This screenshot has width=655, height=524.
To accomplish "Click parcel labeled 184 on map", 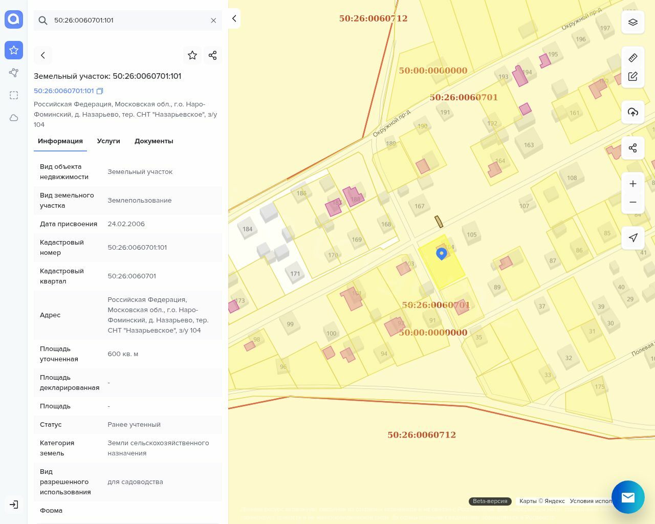I will (x=248, y=229).
